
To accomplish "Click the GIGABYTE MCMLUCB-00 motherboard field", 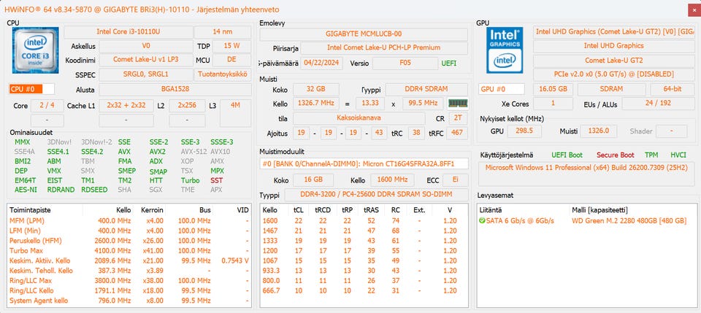I will click(x=364, y=34).
